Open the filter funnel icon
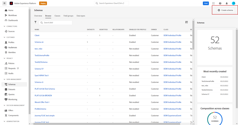Viewport: 238px width, 125px height. [x=35, y=22]
